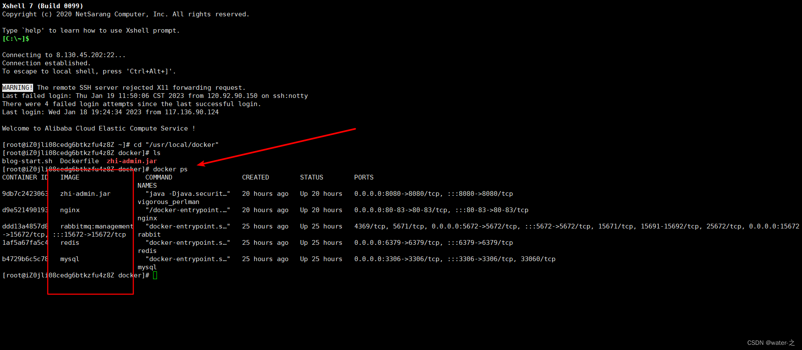This screenshot has height=350, width=802.
Task: Click the CREATED column header
Action: pyautogui.click(x=255, y=177)
